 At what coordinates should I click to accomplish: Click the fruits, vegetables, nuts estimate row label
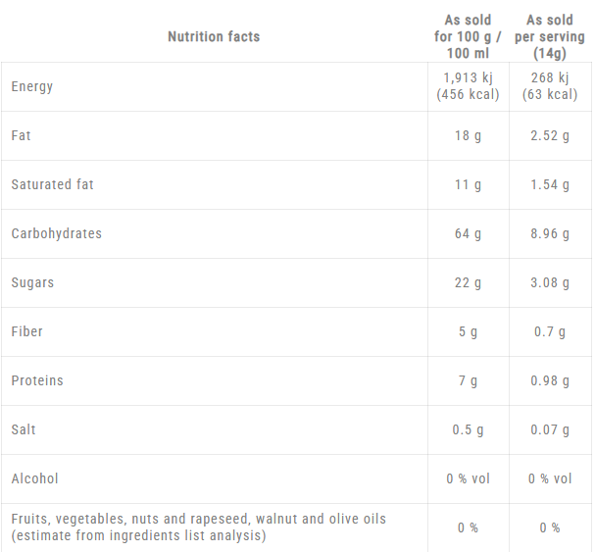(198, 527)
